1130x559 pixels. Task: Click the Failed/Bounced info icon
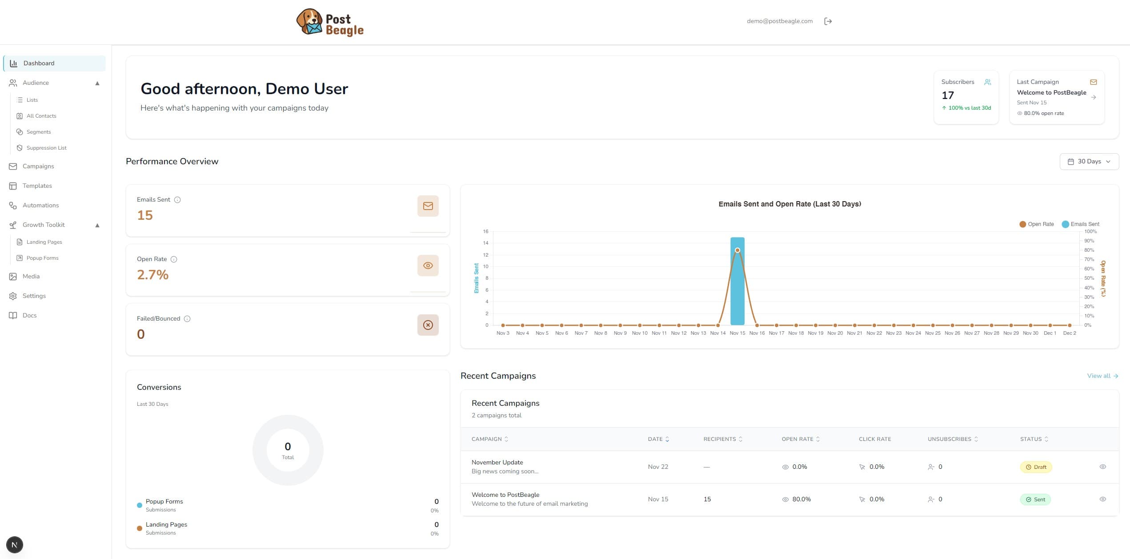tap(187, 319)
